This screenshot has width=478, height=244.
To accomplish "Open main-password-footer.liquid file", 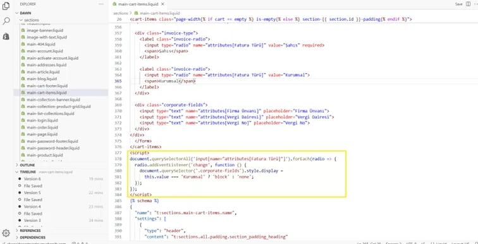I will pyautogui.click(x=52, y=141).
